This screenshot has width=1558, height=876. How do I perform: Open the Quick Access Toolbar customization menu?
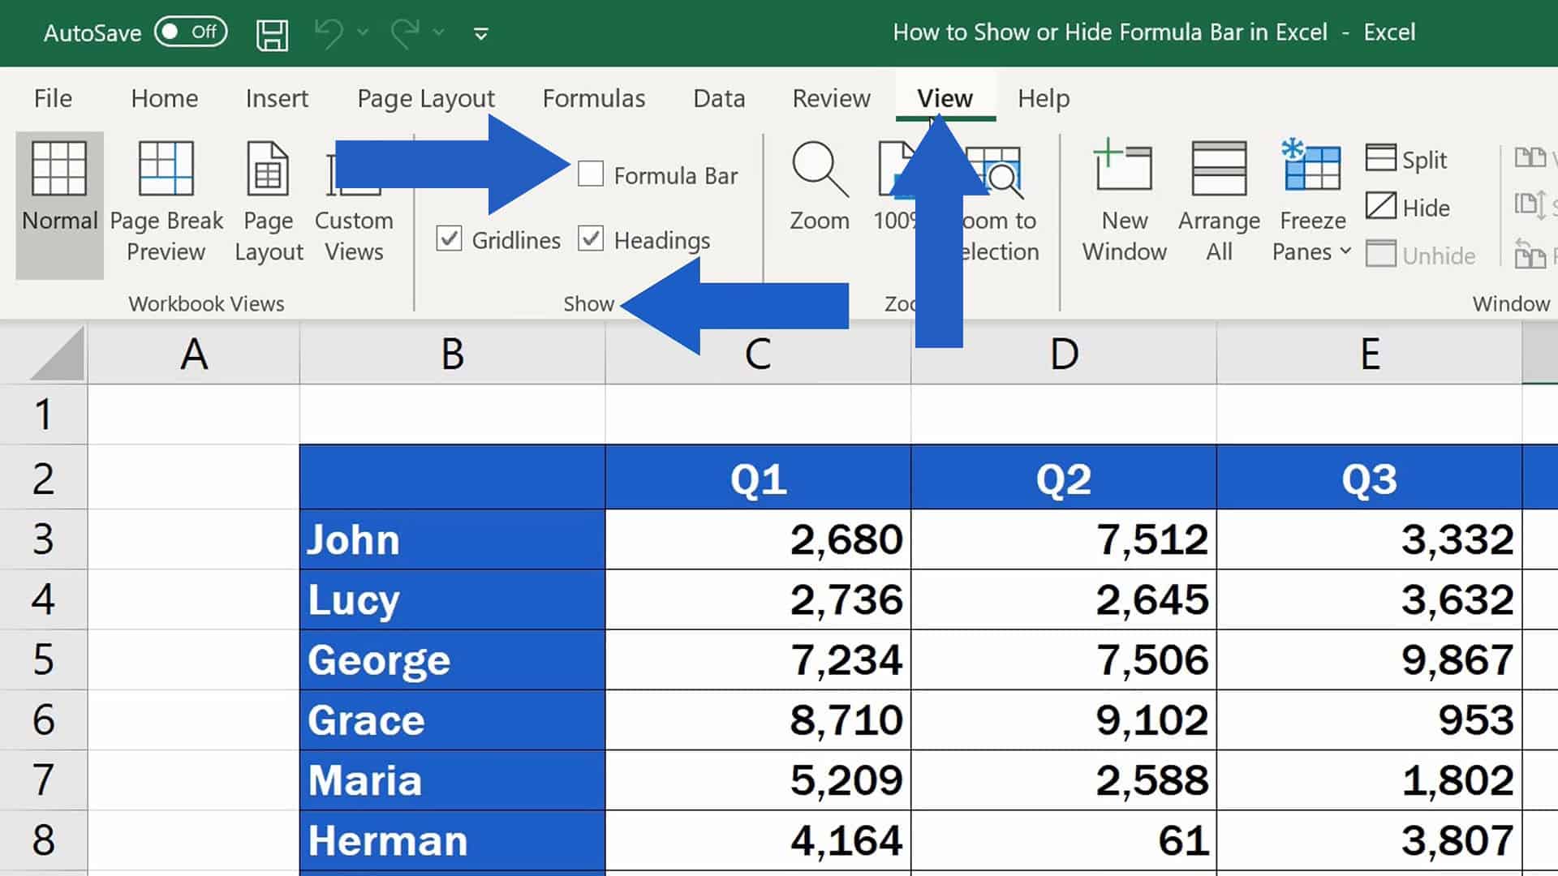[x=480, y=34]
